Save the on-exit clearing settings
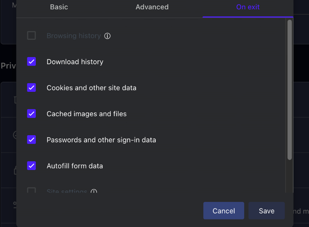The width and height of the screenshot is (309, 227). click(266, 211)
